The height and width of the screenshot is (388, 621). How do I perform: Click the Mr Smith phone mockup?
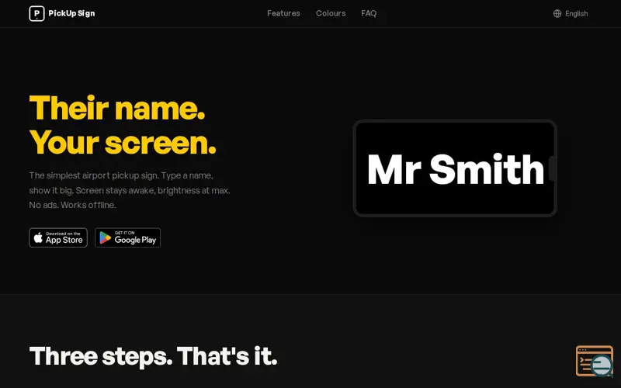(x=455, y=168)
